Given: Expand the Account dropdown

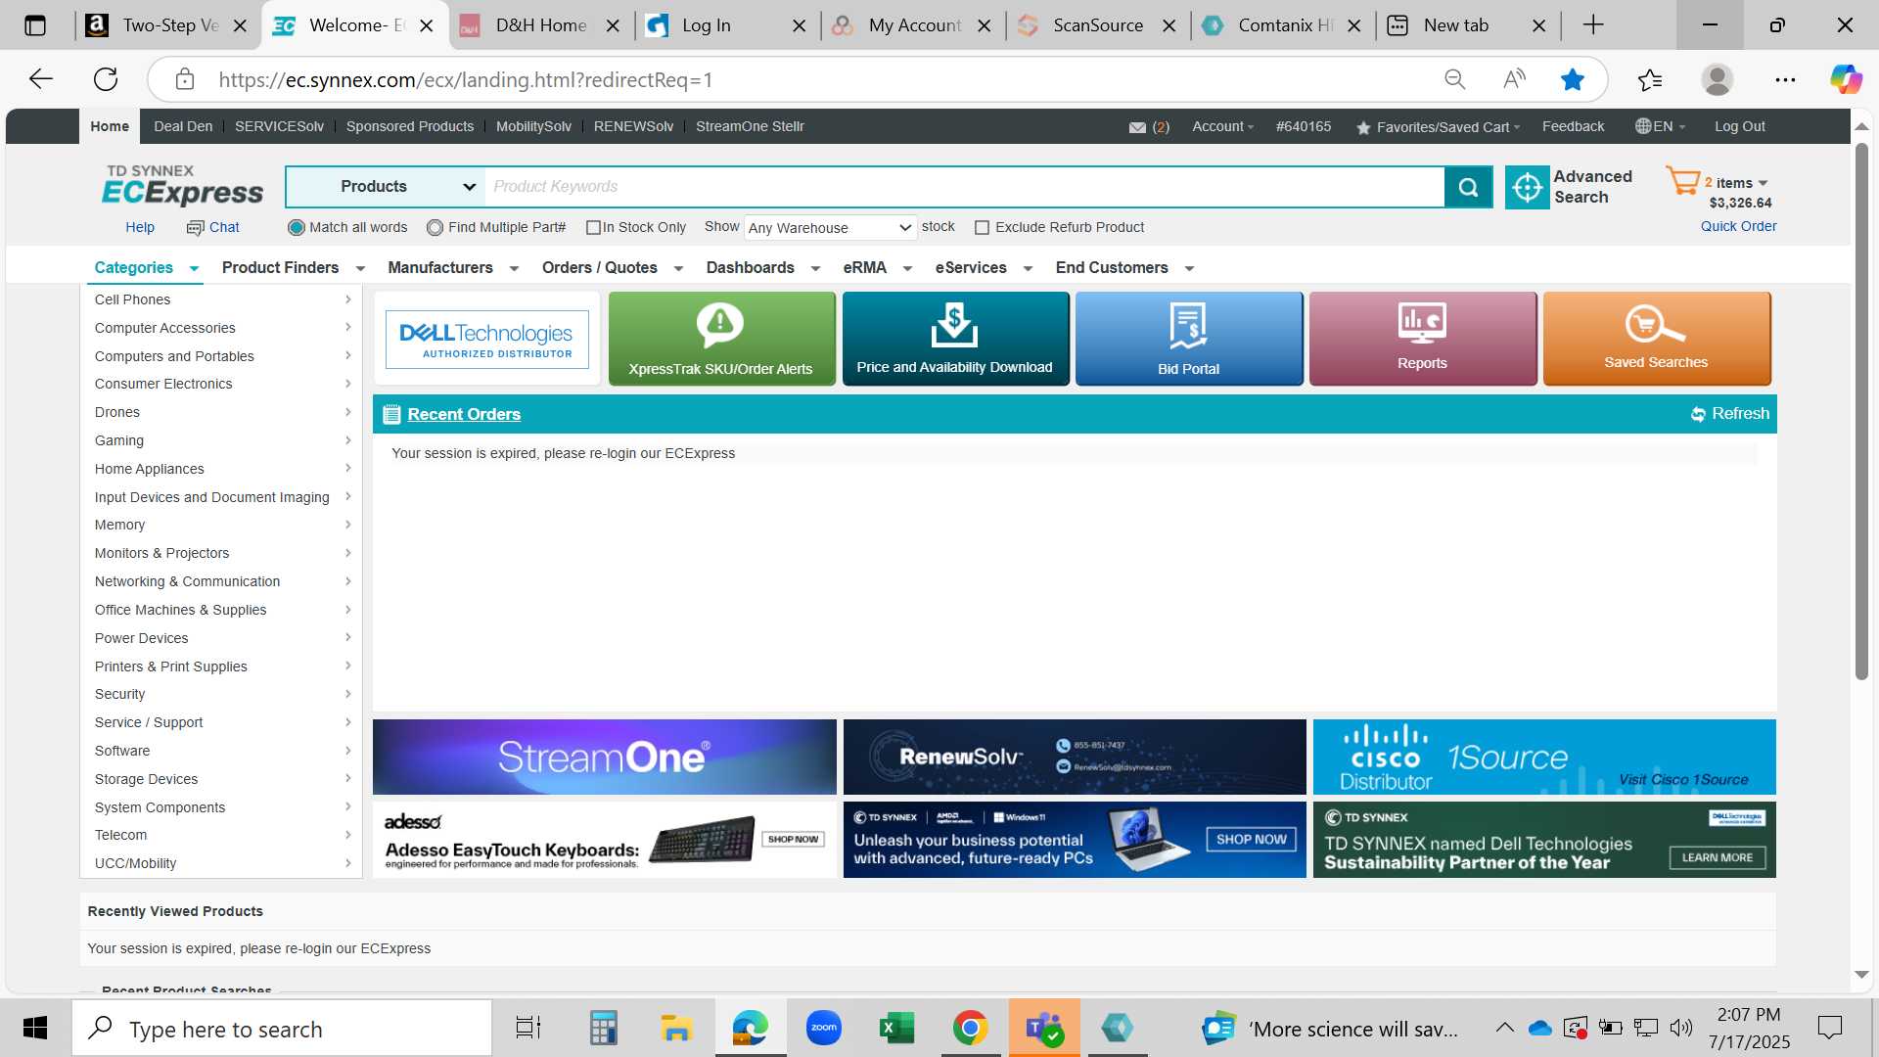Looking at the screenshot, I should coord(1222,127).
